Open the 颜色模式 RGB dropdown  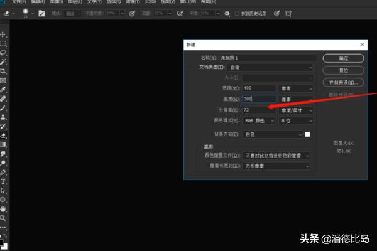(259, 119)
